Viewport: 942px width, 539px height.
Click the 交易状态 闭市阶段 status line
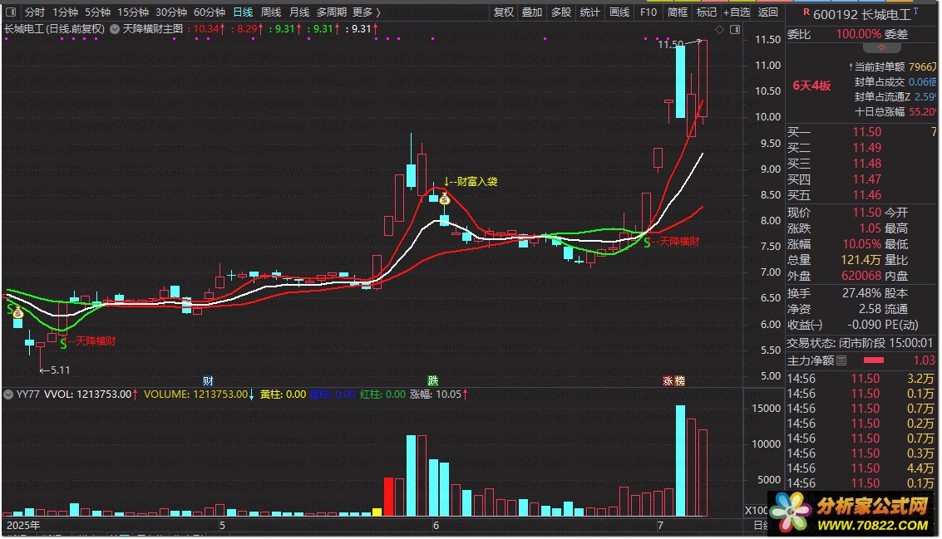tap(860, 343)
